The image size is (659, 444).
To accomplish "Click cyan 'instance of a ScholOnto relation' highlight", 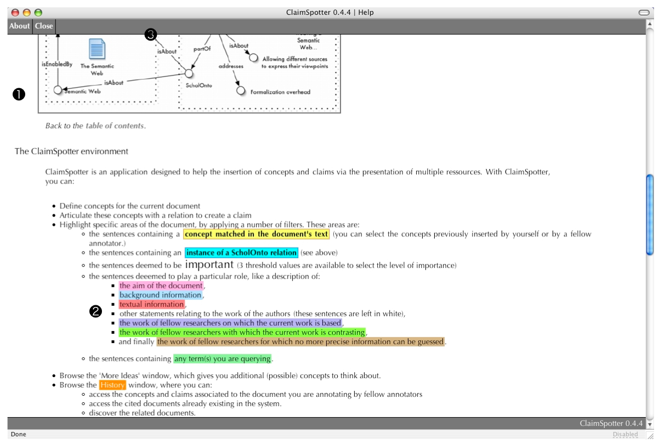I will coord(241,253).
